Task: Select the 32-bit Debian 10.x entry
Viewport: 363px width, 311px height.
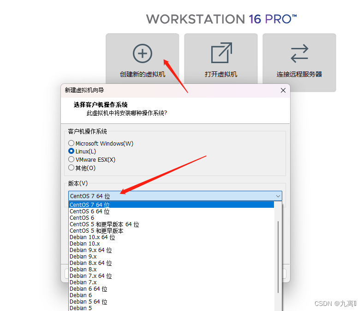Action: (x=171, y=244)
